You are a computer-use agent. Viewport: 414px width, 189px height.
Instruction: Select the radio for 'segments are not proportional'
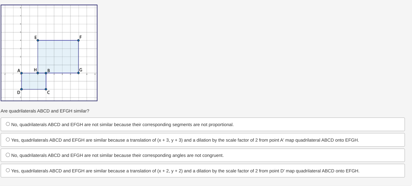(8, 123)
